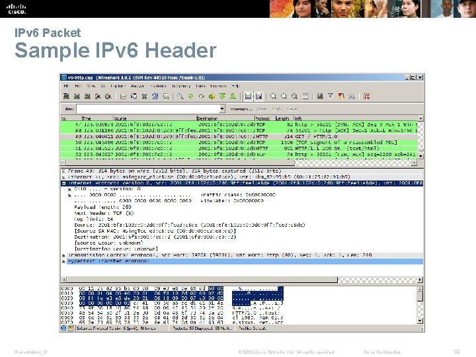This screenshot has width=476, height=357.
Task: Open preferences toolbar icon
Action: (352, 97)
